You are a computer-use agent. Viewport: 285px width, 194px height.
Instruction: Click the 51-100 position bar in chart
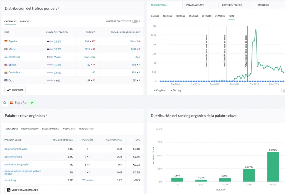tap(273, 166)
